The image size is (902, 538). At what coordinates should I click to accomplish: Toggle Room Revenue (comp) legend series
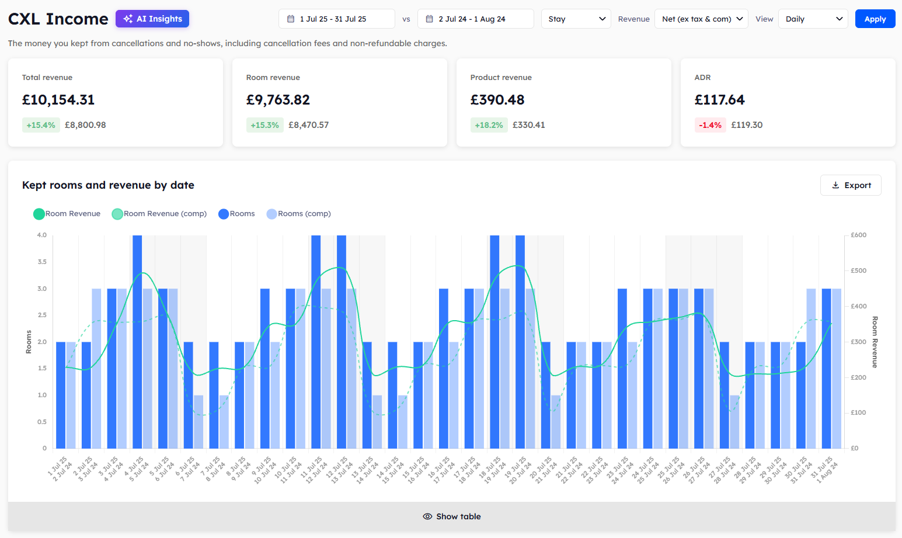[x=159, y=214]
